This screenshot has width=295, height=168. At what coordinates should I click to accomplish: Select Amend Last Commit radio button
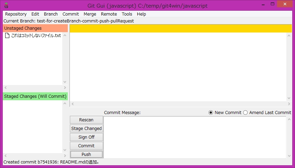(245, 112)
